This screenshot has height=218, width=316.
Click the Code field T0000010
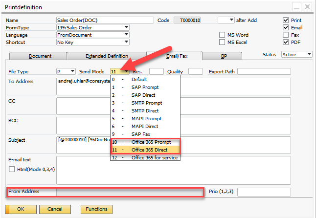click(x=187, y=20)
